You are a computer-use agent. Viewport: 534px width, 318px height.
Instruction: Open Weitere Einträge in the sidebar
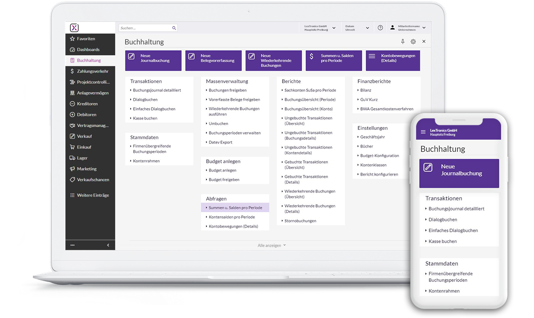[x=93, y=195]
